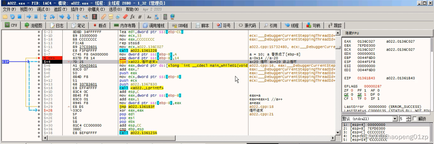434x144 pixels.
Task: Switch to the 线程 threads tab
Action: [x=292, y=25]
